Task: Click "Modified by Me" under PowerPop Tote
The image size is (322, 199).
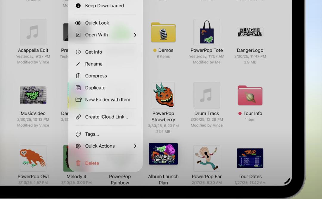Action: [207, 62]
